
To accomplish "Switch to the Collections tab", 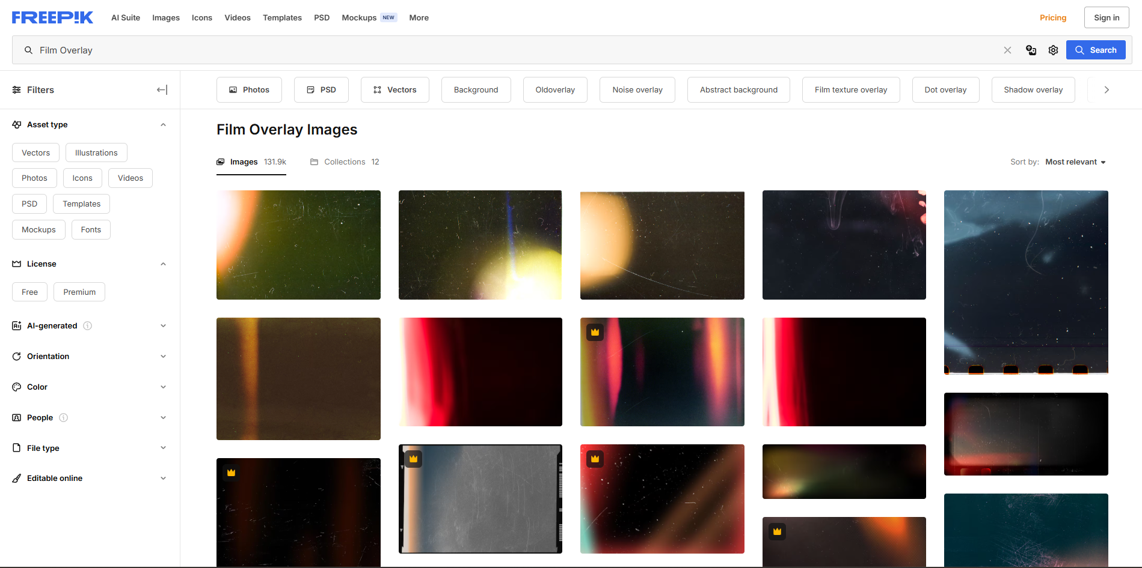I will [345, 162].
